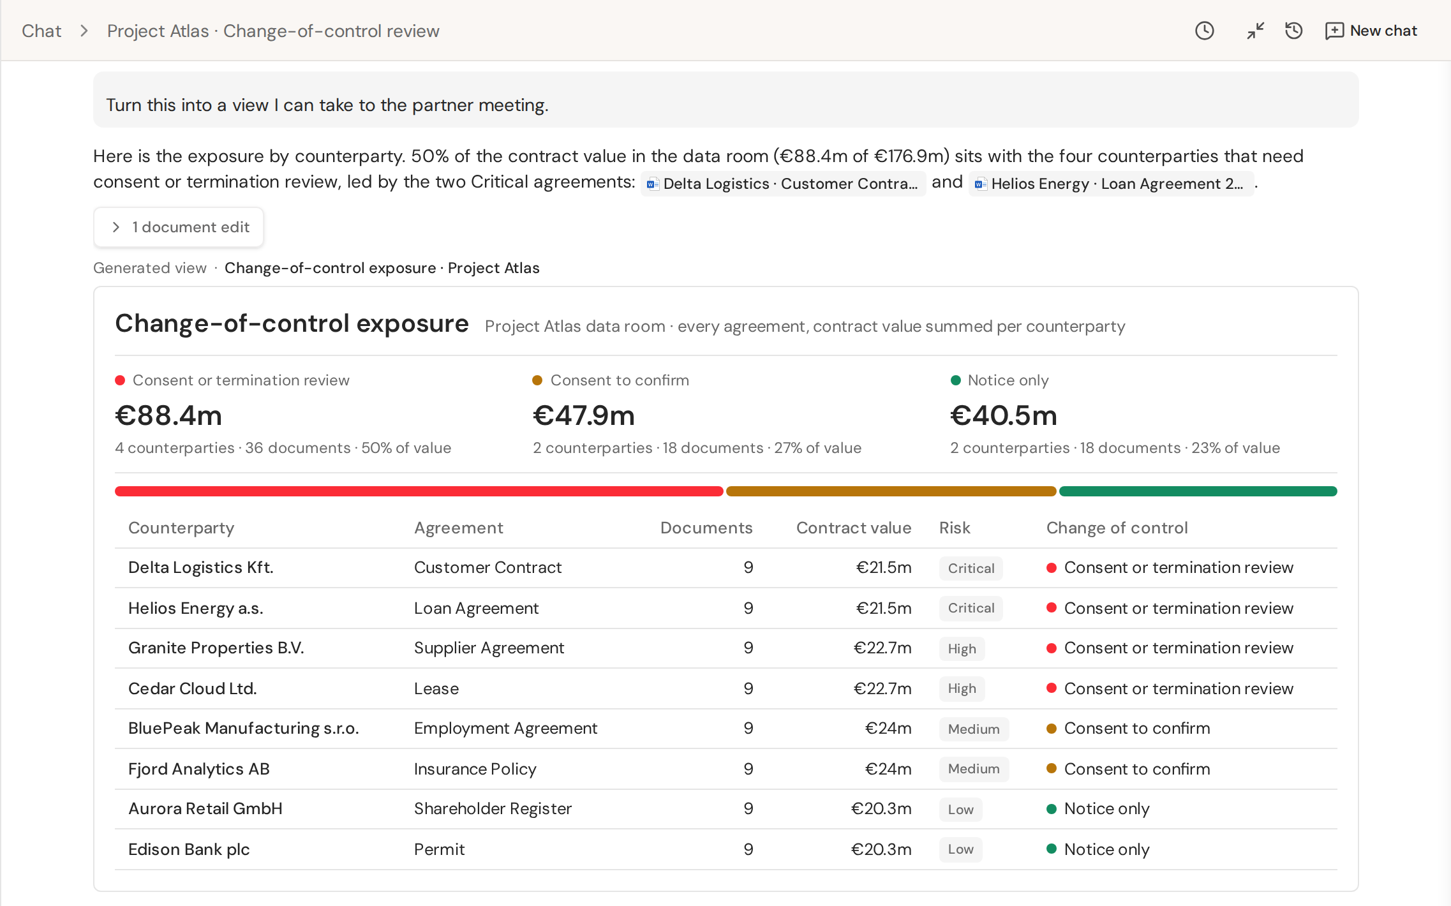Click the breadcrumb chevron separator
Screen dimensions: 1451x906
point(84,31)
